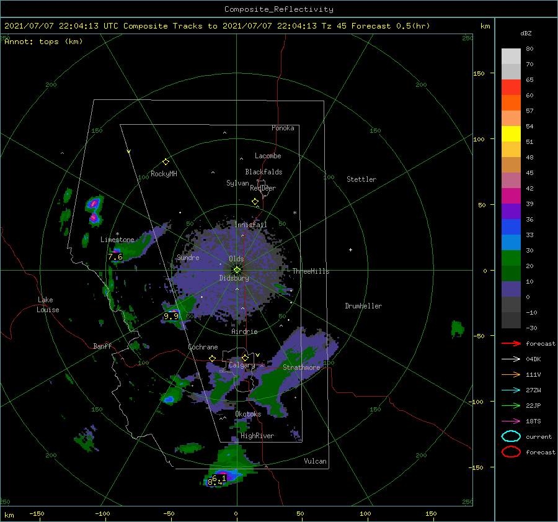This screenshot has height=522, width=558.
Task: Click the 60 dBZ red legend swatch
Action: [x=511, y=88]
